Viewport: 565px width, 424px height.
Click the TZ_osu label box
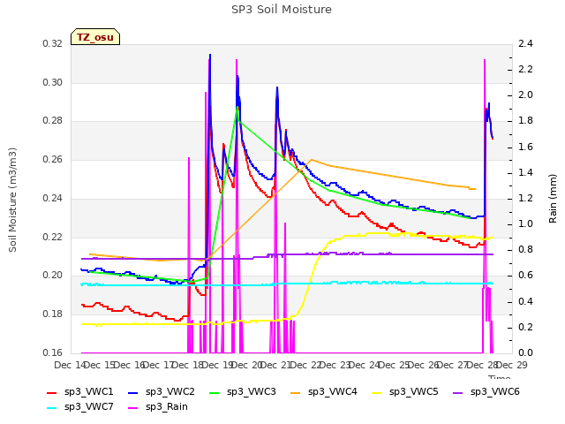point(95,37)
